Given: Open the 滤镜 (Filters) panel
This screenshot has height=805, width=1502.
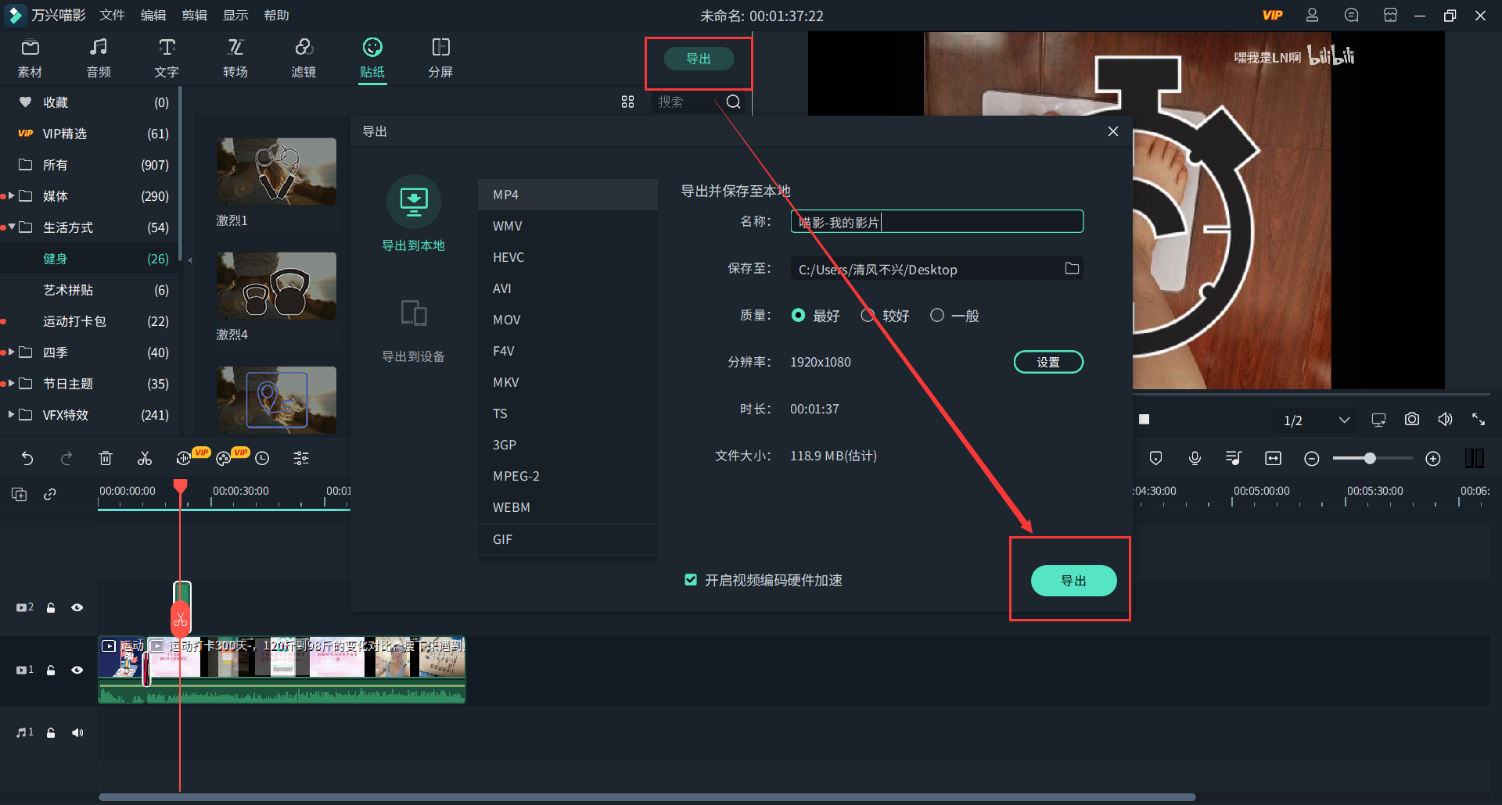Looking at the screenshot, I should coord(304,57).
